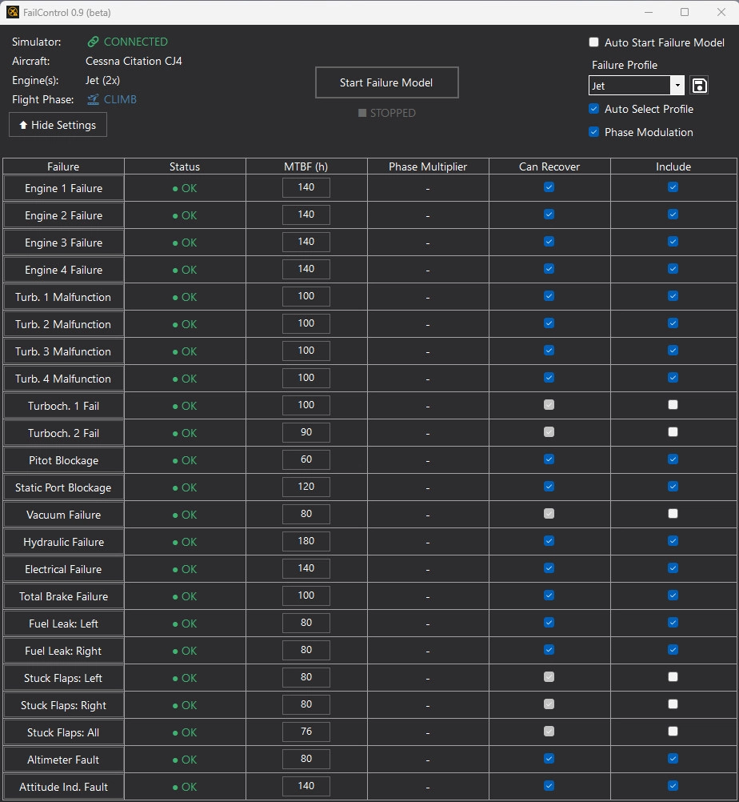The height and width of the screenshot is (802, 739).
Task: Open the Failure Profile dropdown arrow
Action: click(x=677, y=86)
